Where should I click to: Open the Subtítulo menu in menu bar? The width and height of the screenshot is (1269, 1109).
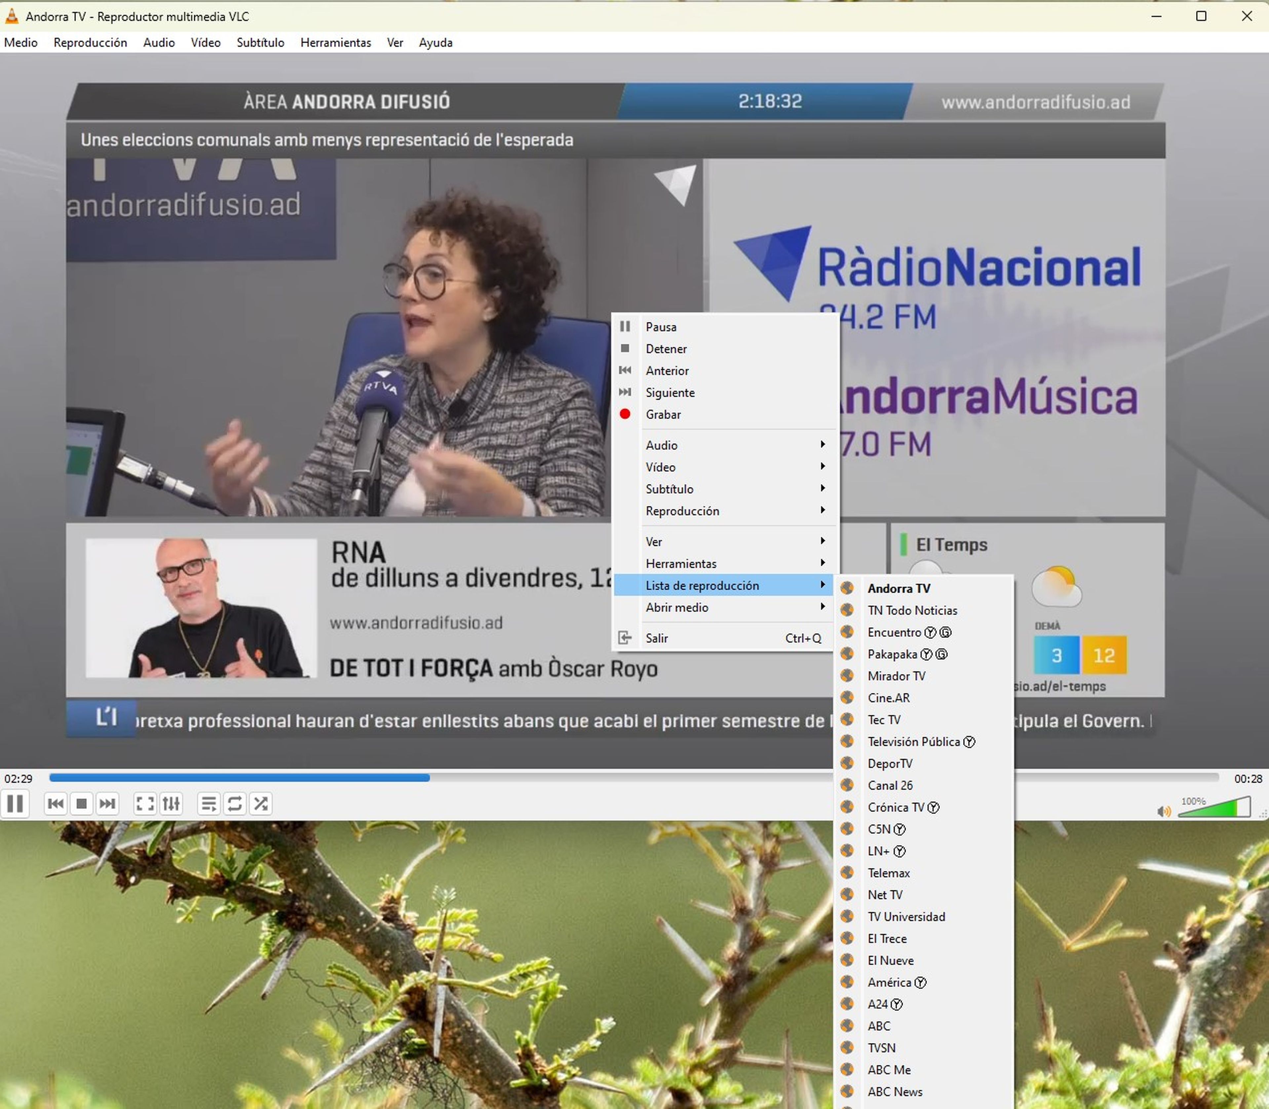tap(260, 43)
